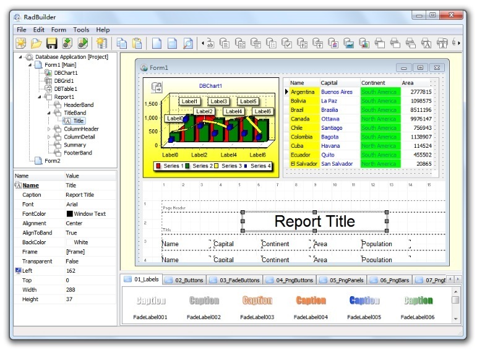Image resolution: width=477 pixels, height=350 pixels.
Task: Expand the ColumnHeader tree node
Action: pyautogui.click(x=49, y=129)
